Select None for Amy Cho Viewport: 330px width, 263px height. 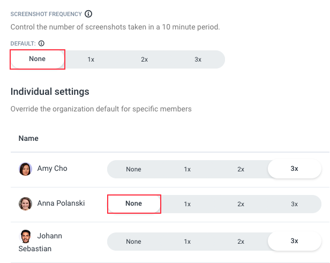[x=133, y=169]
